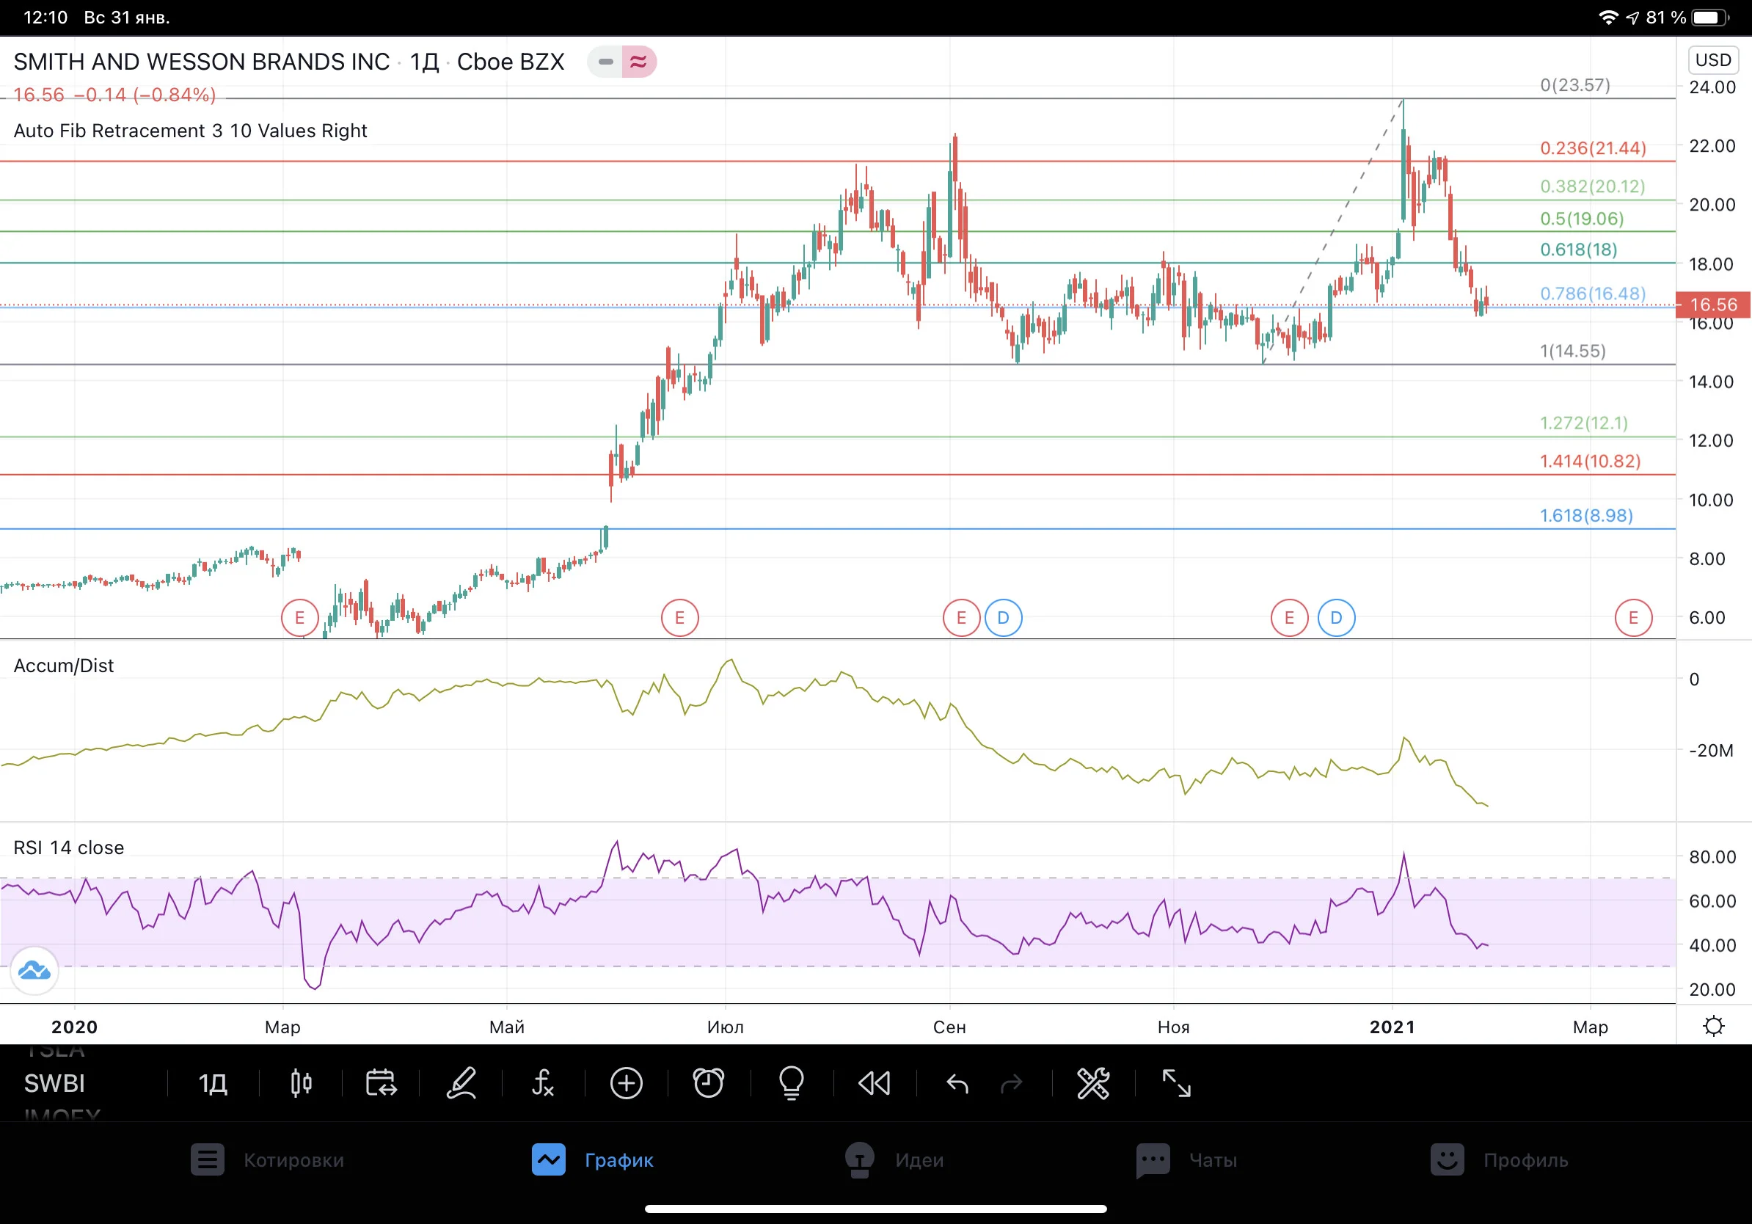
Task: Tap the September 2020 dividend D marker
Action: click(1004, 618)
